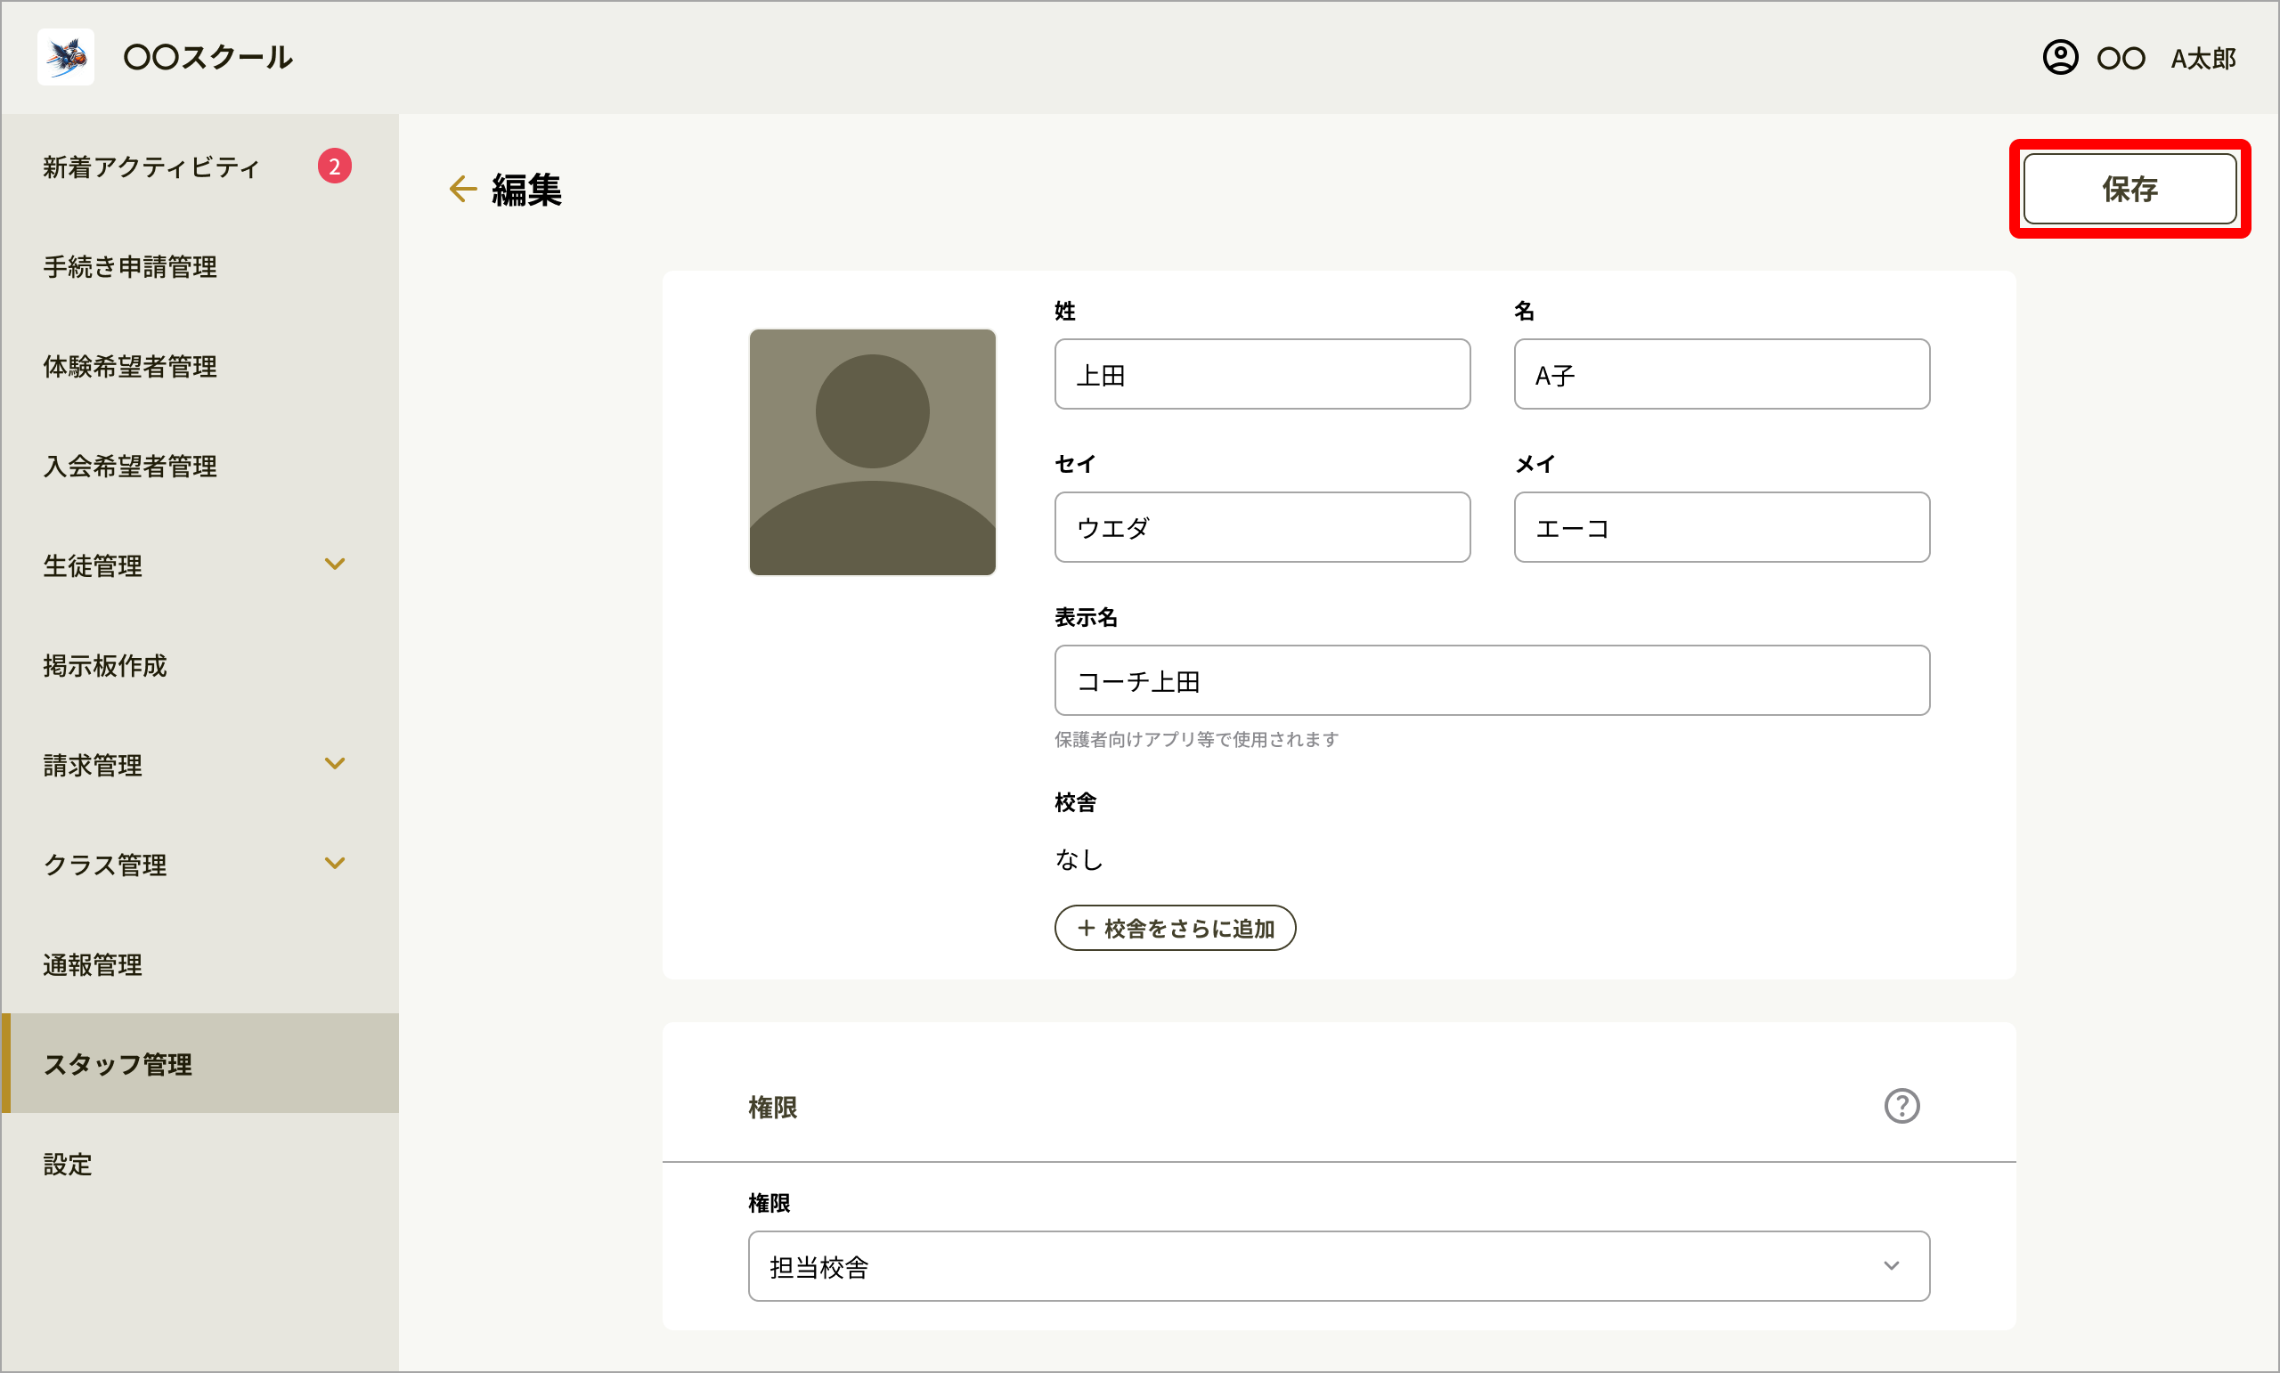The image size is (2280, 1373).
Task: Open 掲示板作成 in the sidebar
Action: tap(199, 665)
